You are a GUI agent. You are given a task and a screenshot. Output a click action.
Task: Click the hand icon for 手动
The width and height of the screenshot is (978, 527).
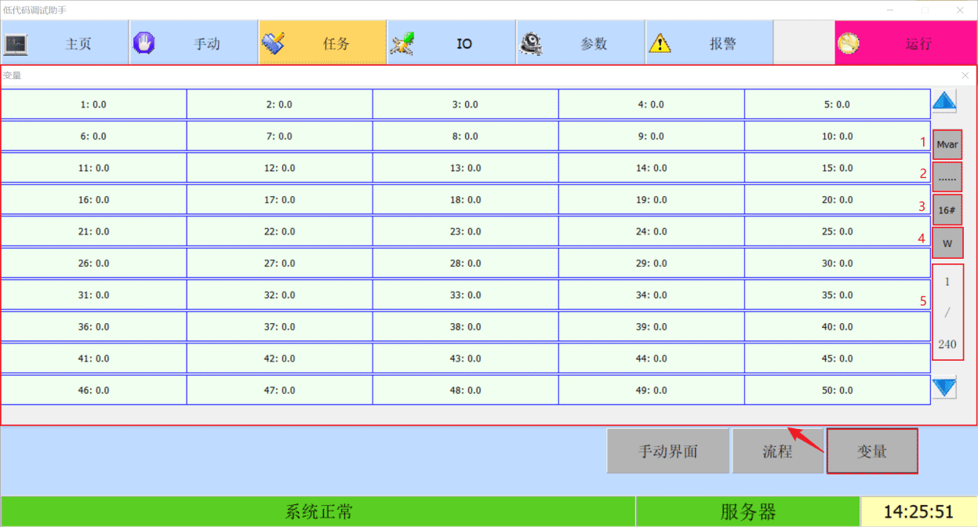pos(144,43)
